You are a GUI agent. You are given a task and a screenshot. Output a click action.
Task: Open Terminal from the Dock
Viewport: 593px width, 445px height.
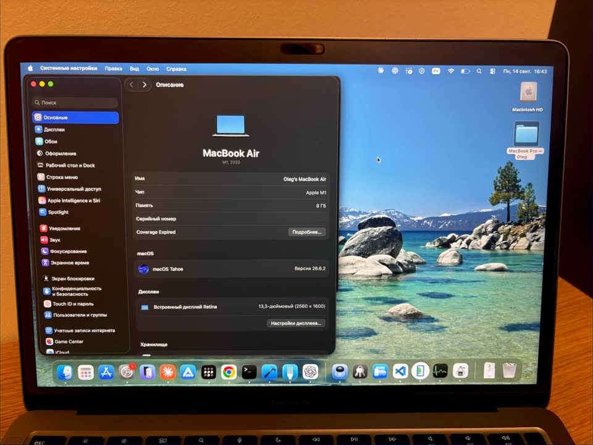pos(249,372)
